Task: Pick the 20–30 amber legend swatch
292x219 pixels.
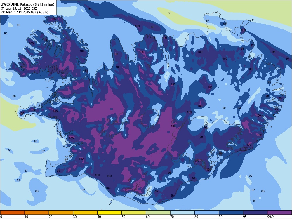Action: (x=61, y=213)
